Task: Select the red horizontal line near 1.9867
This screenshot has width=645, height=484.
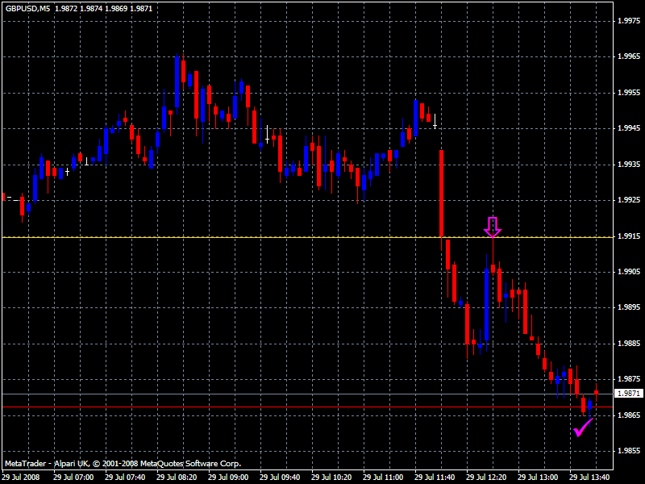Action: click(242, 407)
